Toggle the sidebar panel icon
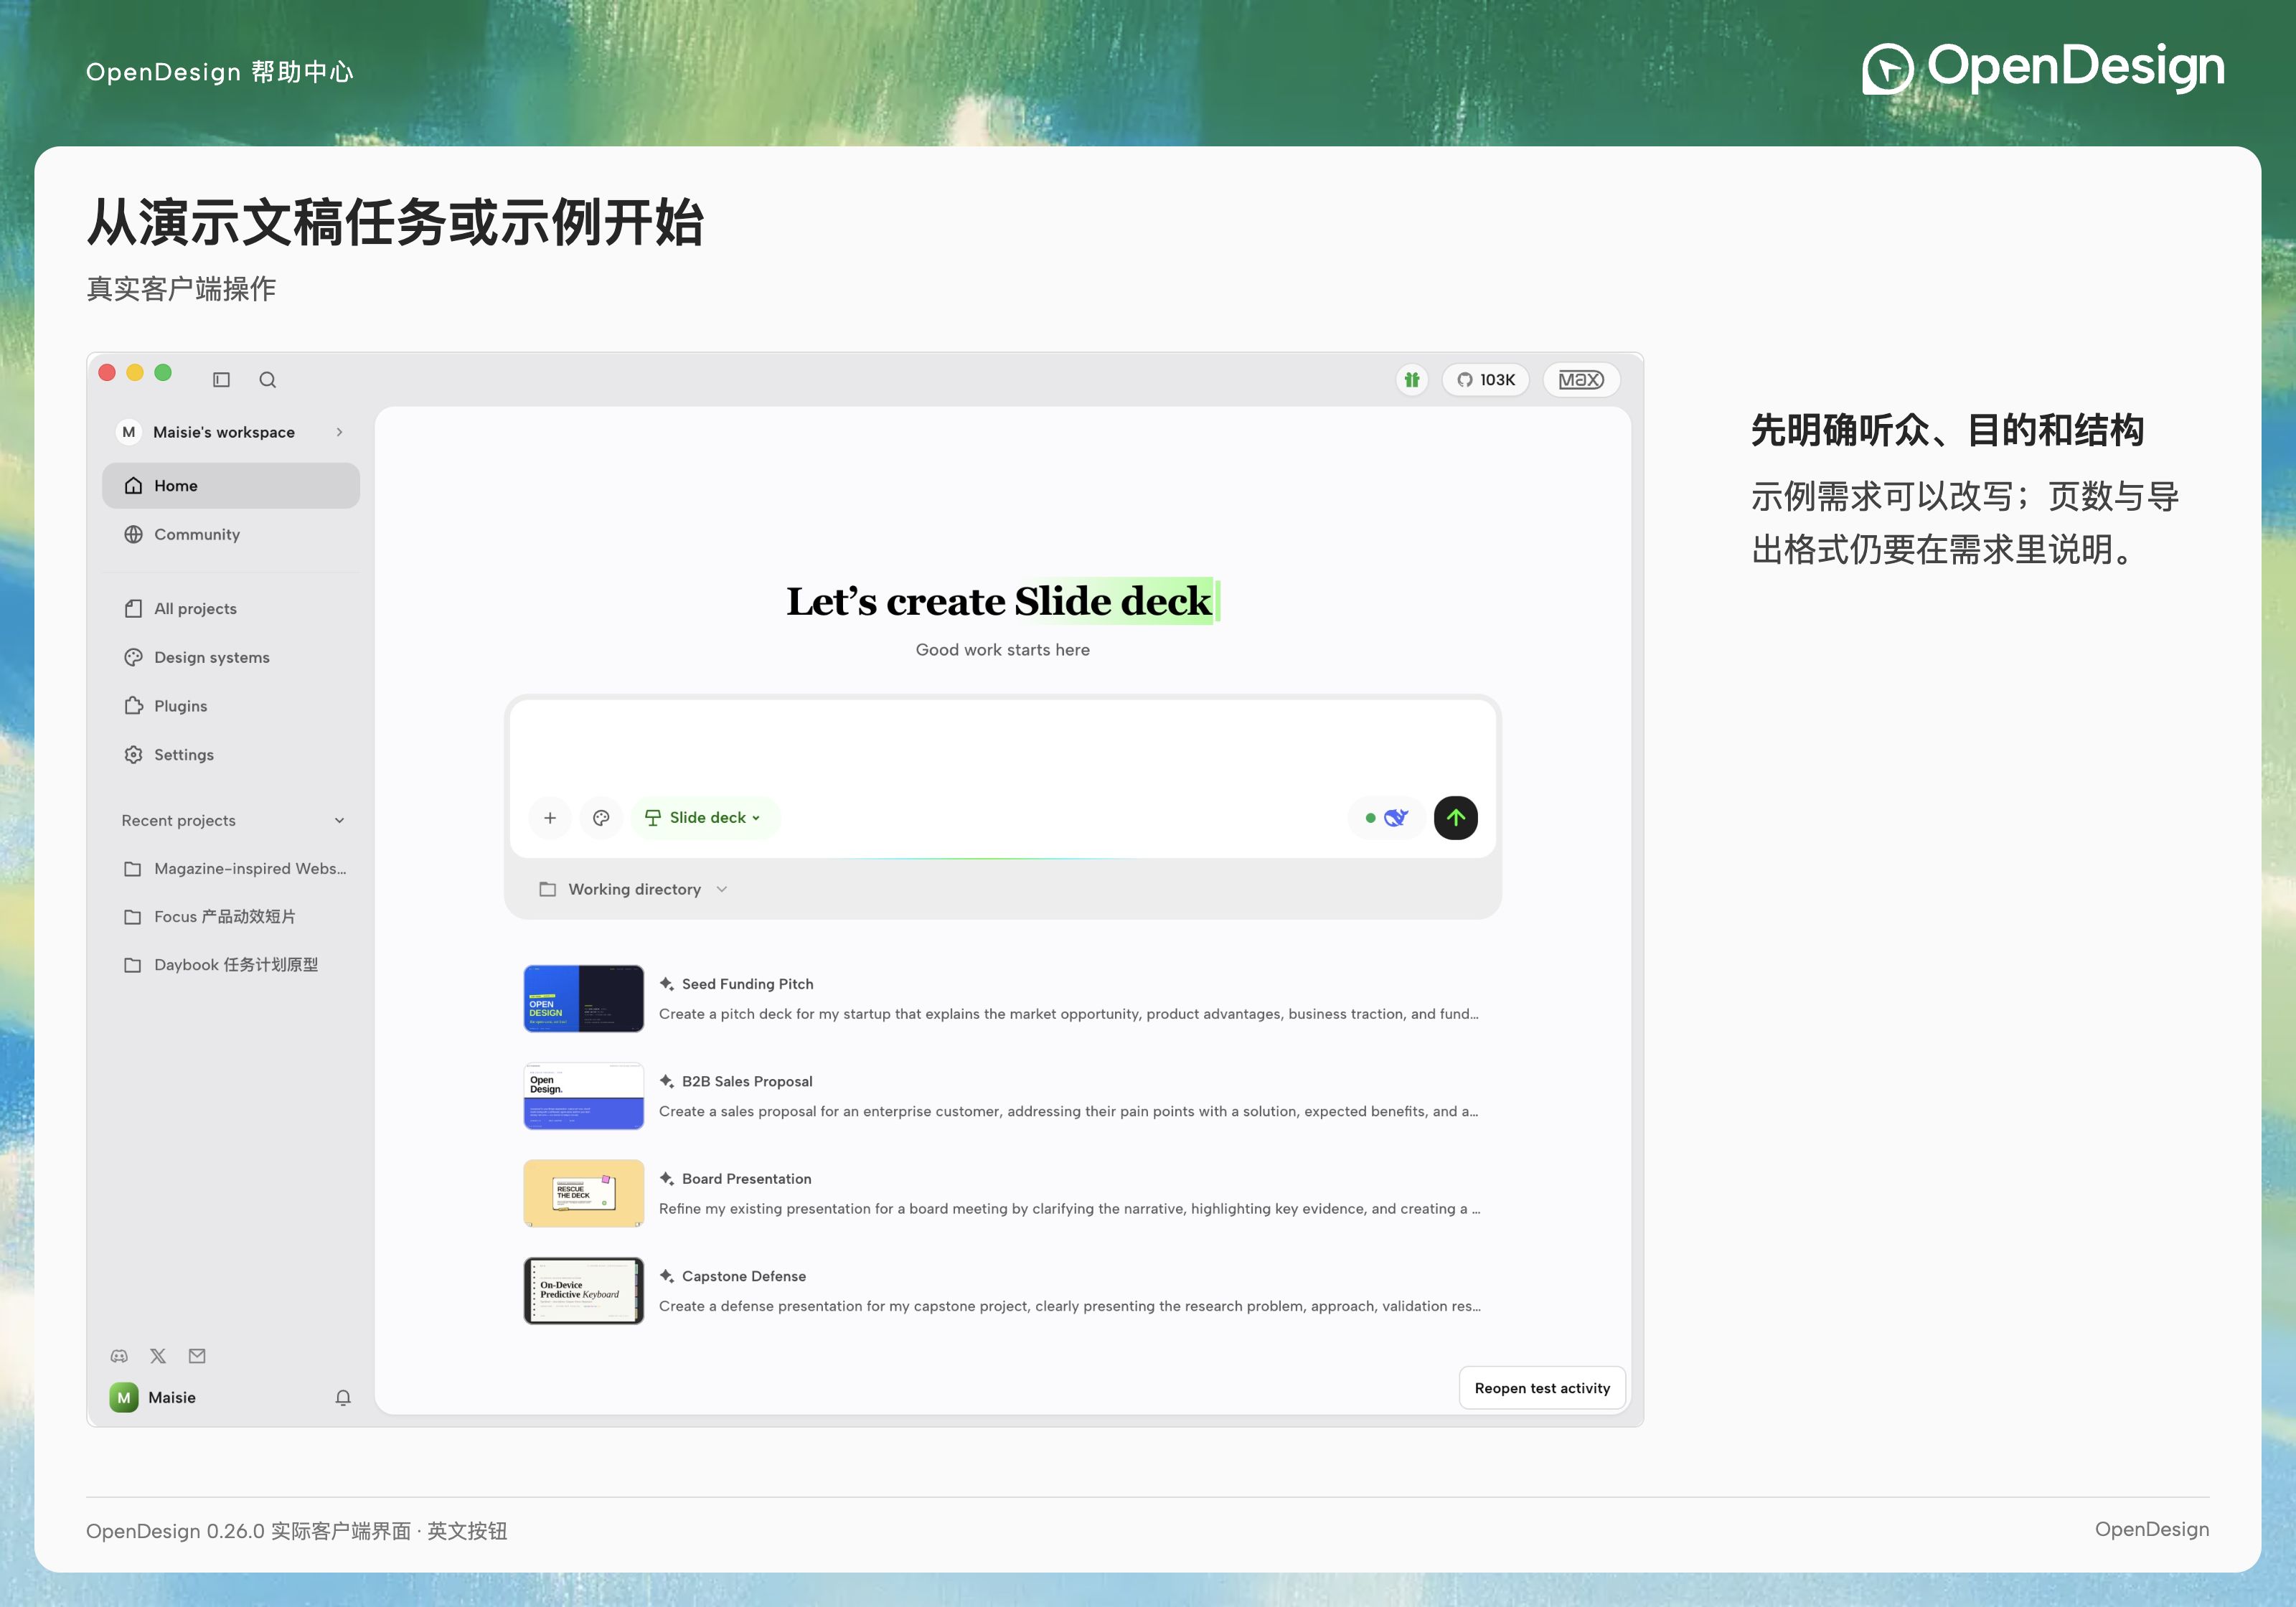2296x1607 pixels. click(x=221, y=379)
